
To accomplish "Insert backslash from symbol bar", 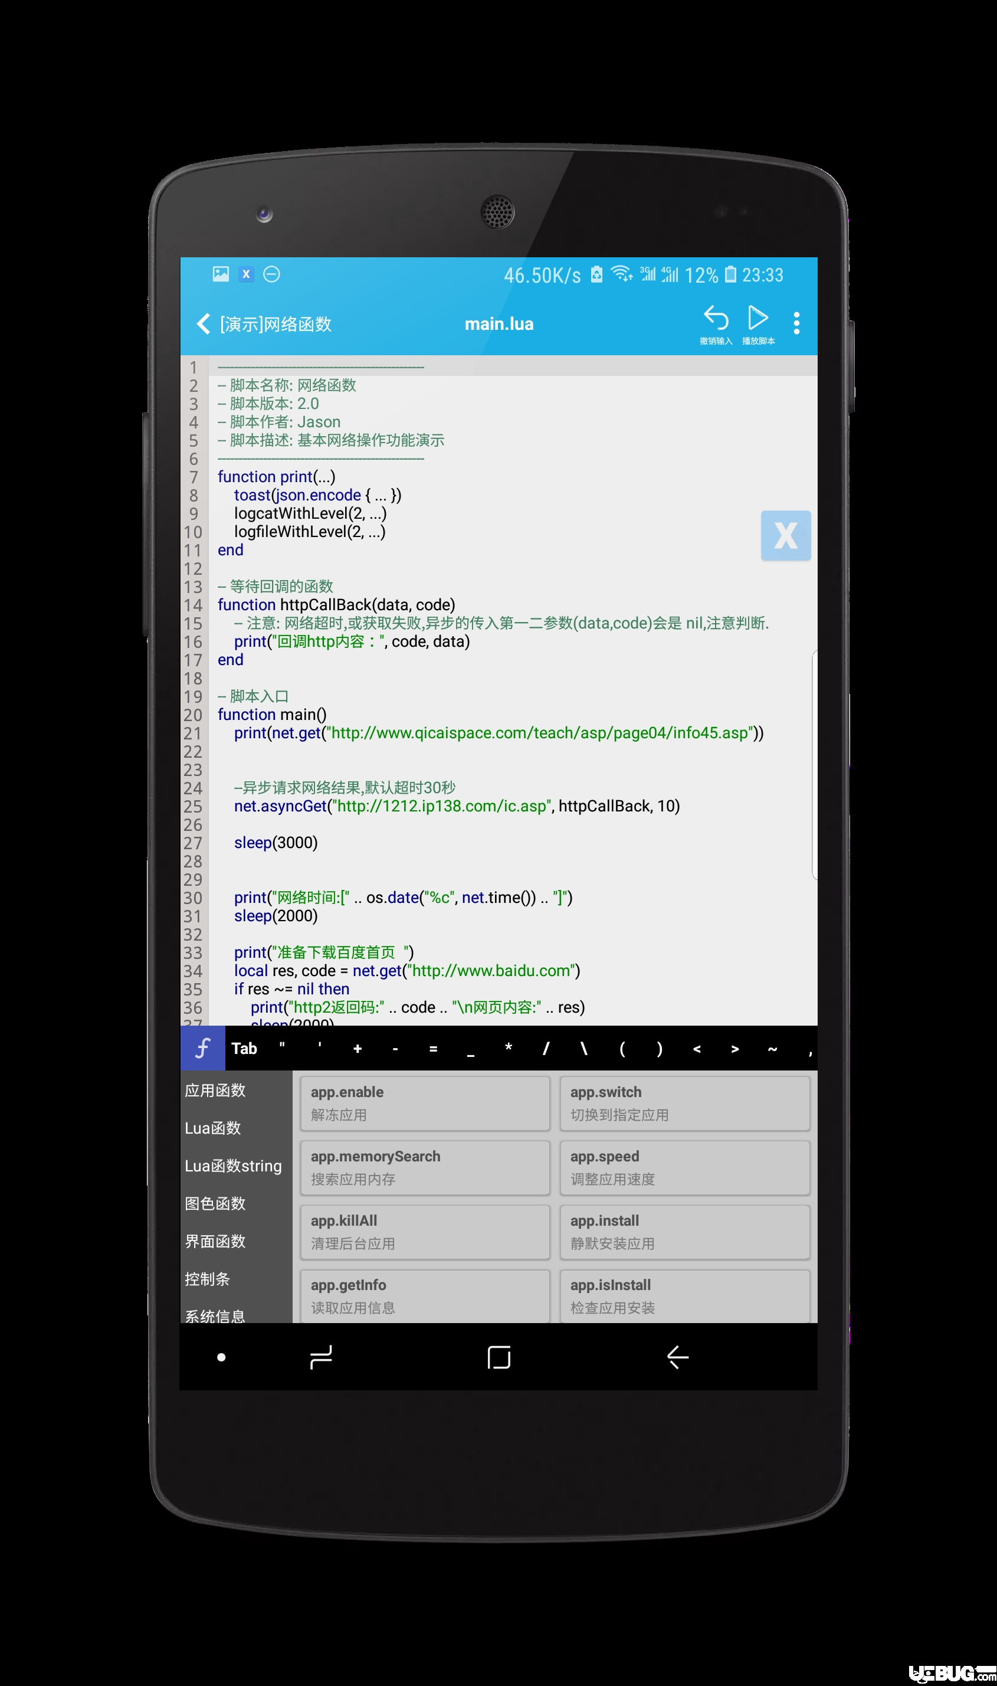I will [584, 1048].
